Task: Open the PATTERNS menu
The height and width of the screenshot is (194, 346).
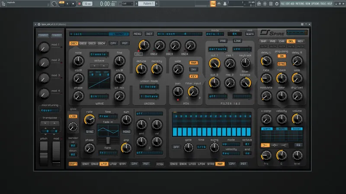Action: tap(300, 4)
